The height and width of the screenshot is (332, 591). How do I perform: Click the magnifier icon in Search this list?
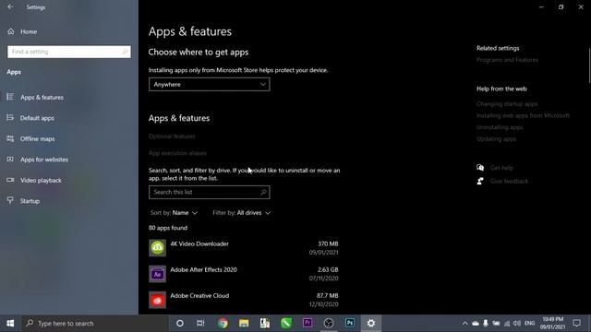pyautogui.click(x=263, y=192)
